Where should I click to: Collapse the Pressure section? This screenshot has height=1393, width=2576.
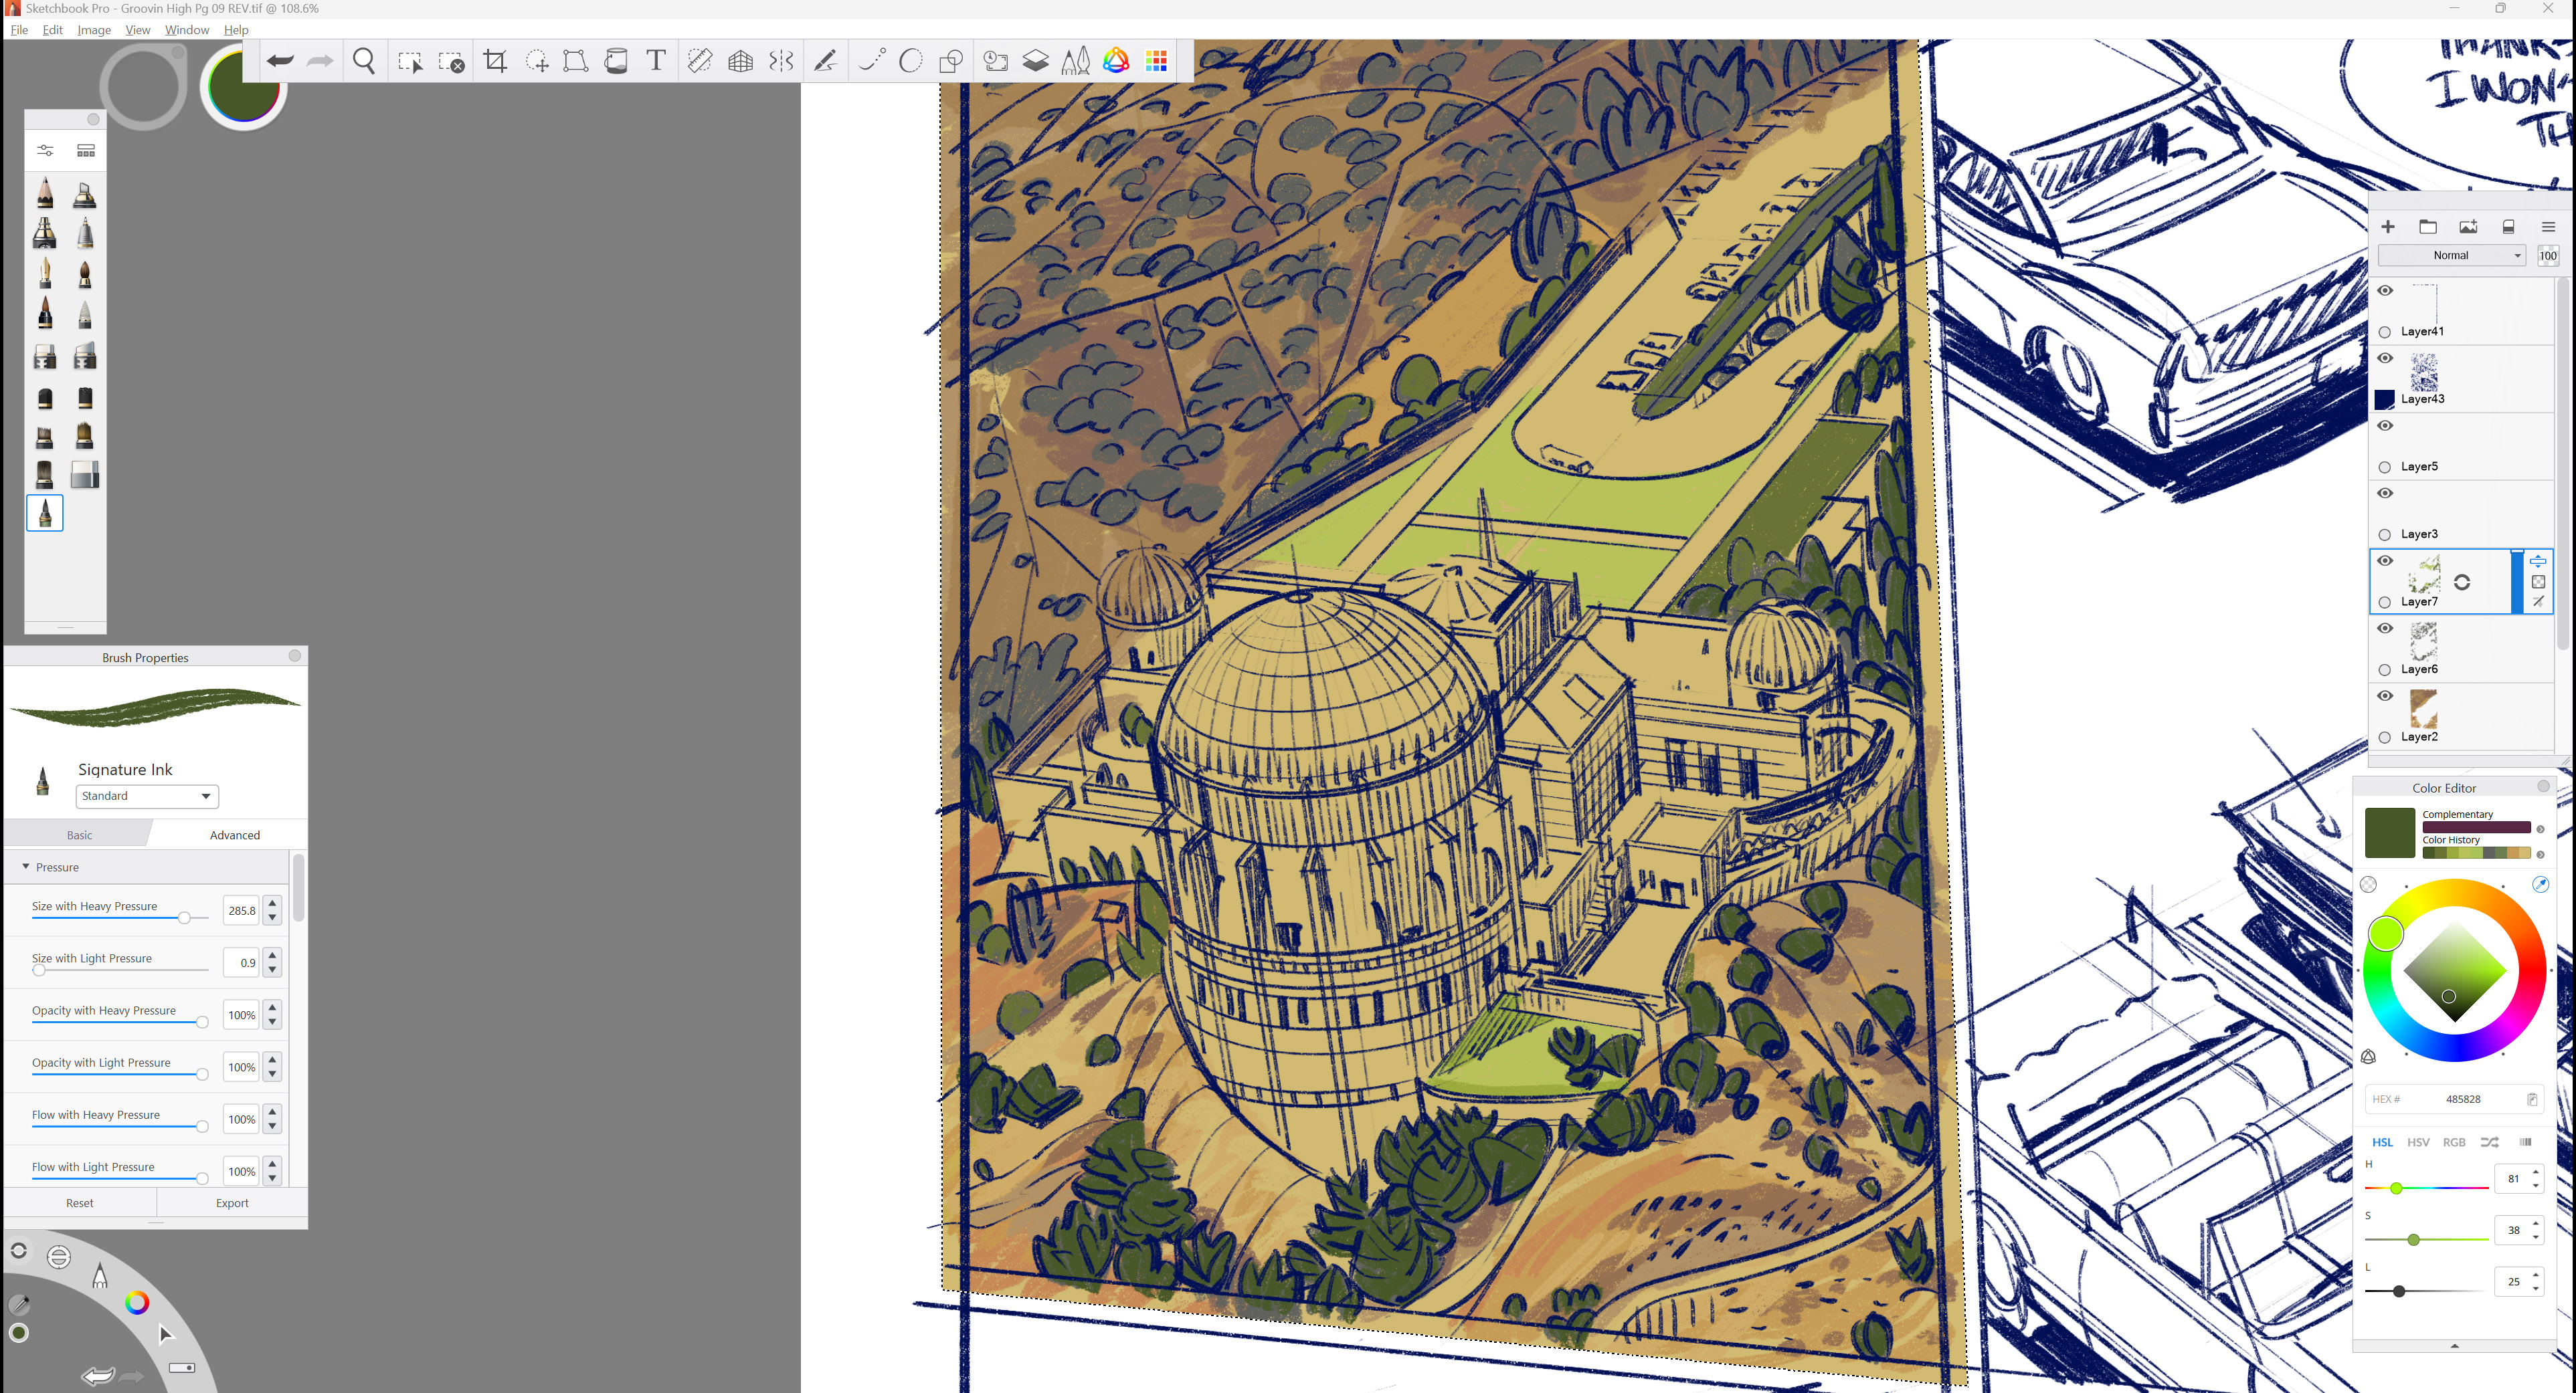(x=26, y=867)
